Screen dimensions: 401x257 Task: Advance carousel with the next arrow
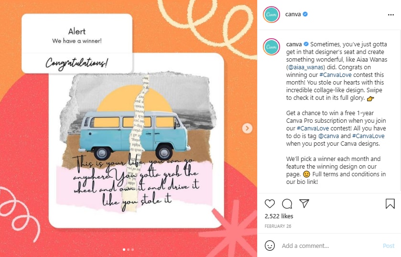point(247,128)
